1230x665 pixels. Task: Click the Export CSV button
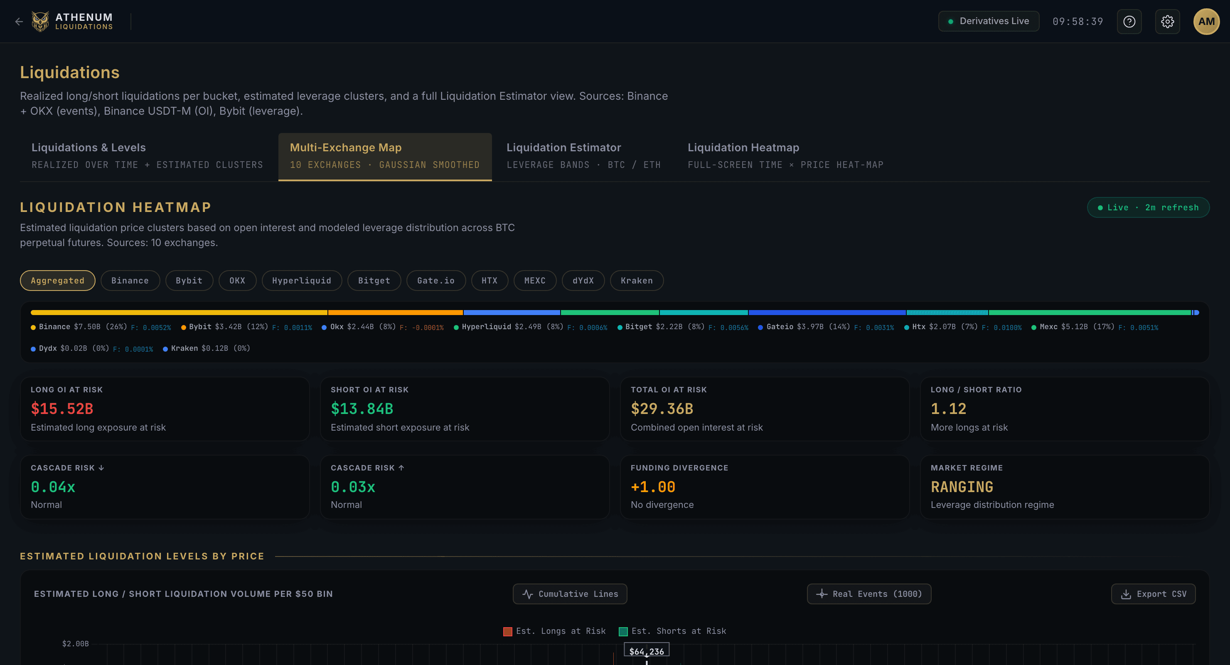tap(1153, 594)
